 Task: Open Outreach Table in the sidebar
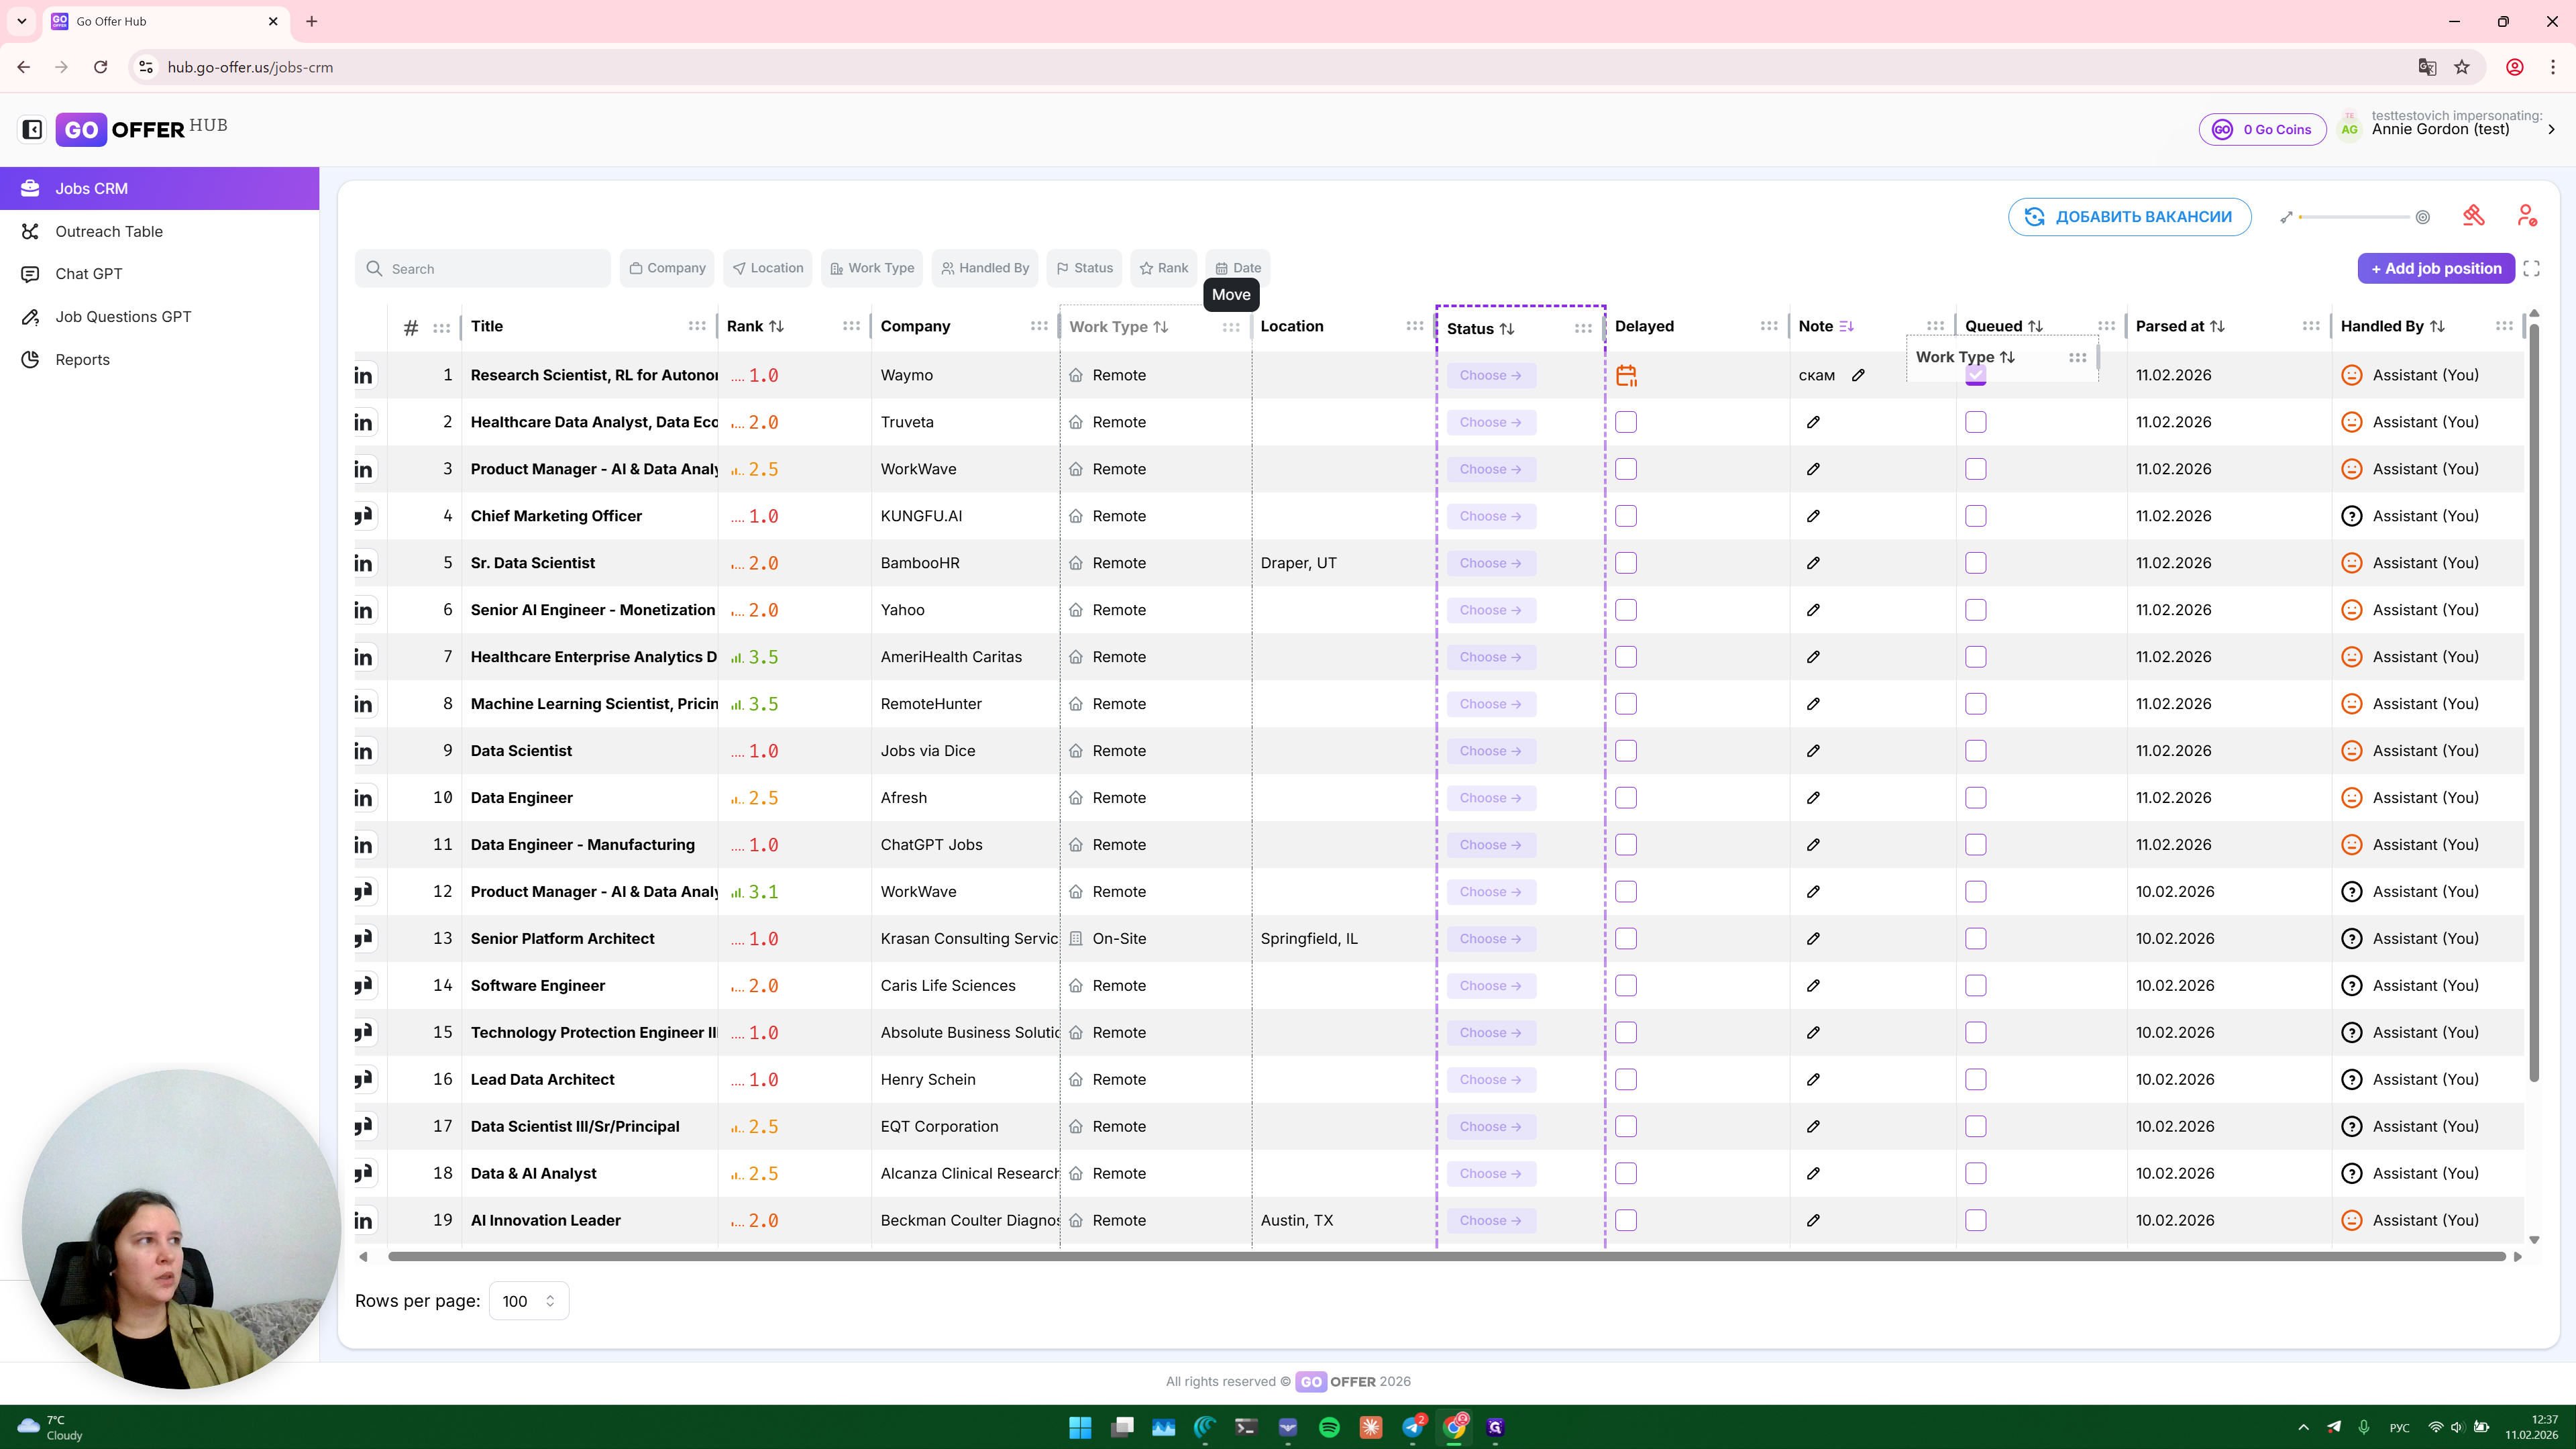[109, 231]
